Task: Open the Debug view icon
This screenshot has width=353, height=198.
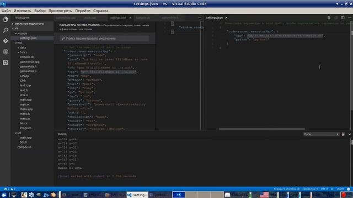Action: point(6,52)
